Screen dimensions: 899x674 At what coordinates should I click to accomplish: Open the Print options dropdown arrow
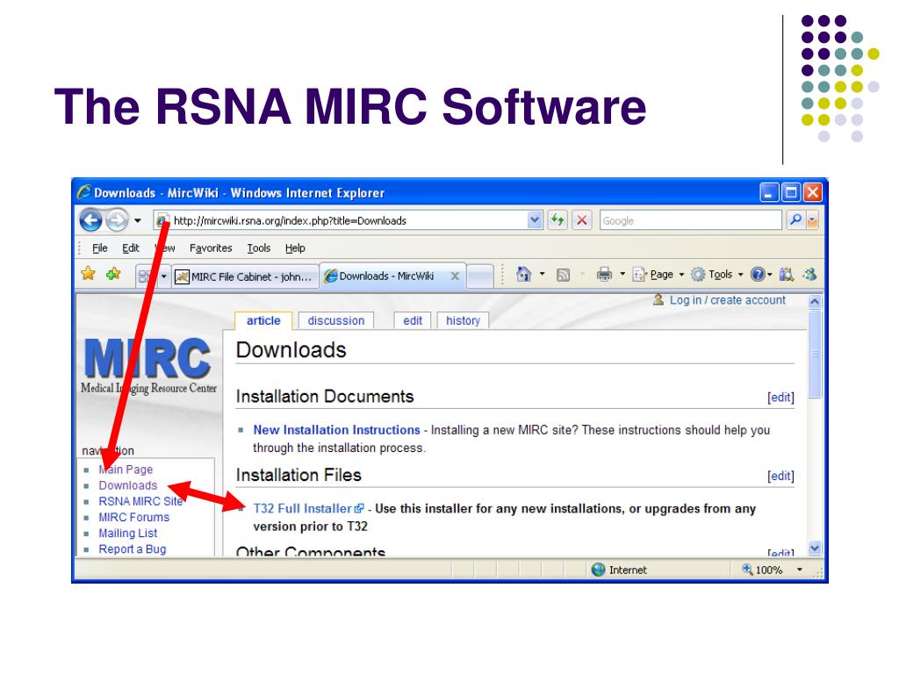point(622,275)
